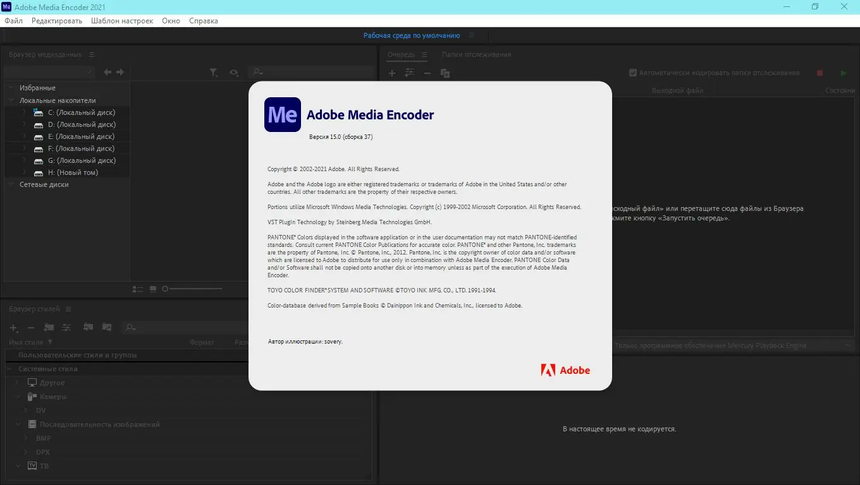The width and height of the screenshot is (860, 485).
Task: Sort presets by Формат column
Action: pos(202,342)
